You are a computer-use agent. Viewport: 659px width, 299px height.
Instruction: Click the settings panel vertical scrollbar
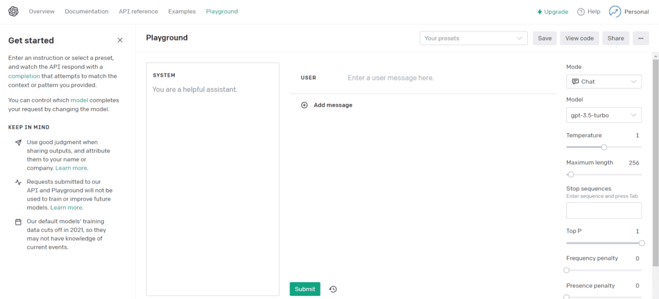coord(656,161)
